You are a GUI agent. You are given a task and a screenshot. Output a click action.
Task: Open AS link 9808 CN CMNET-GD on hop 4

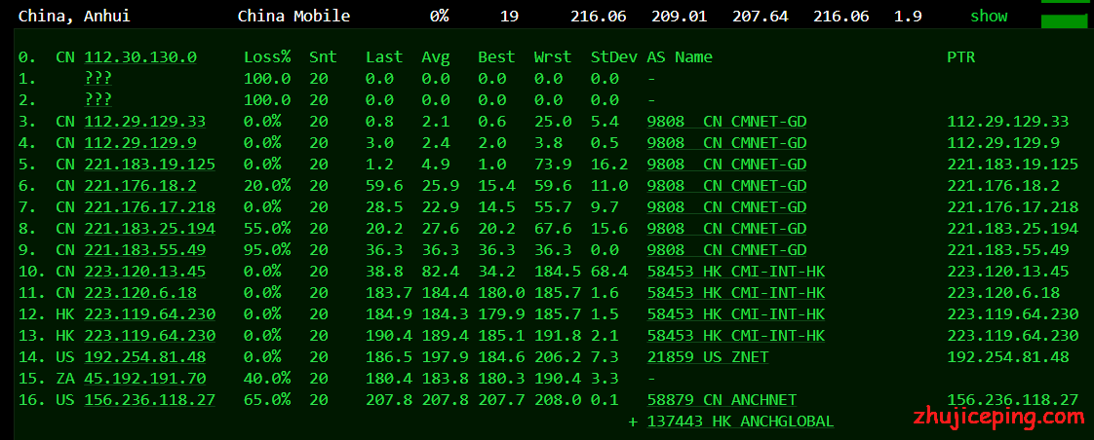click(726, 143)
